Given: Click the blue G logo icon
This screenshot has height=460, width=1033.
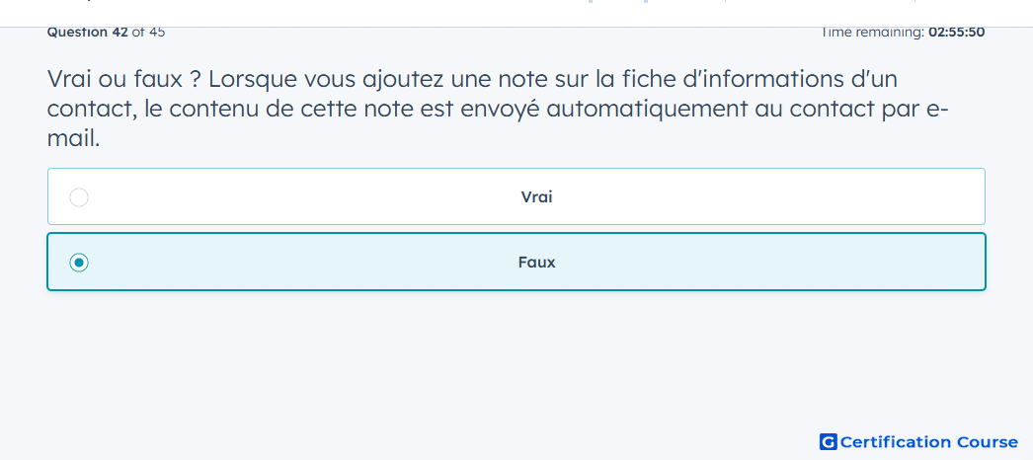Looking at the screenshot, I should coord(829,441).
